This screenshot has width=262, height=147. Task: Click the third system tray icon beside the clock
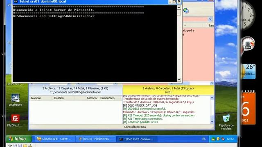(223, 139)
